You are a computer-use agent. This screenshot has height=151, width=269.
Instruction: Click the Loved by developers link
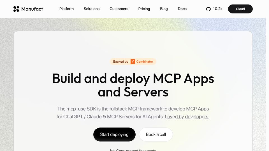tap(187, 117)
